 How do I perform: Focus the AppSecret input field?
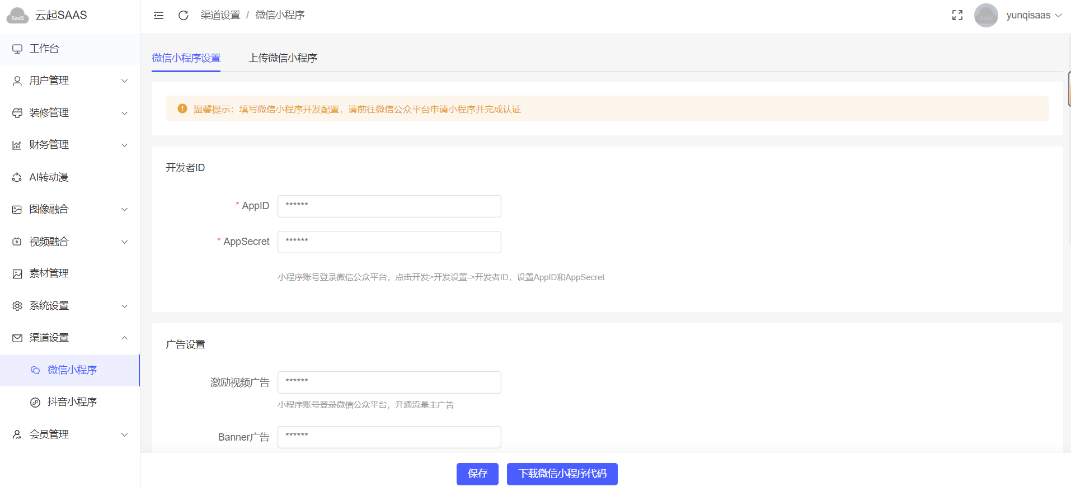click(x=389, y=242)
